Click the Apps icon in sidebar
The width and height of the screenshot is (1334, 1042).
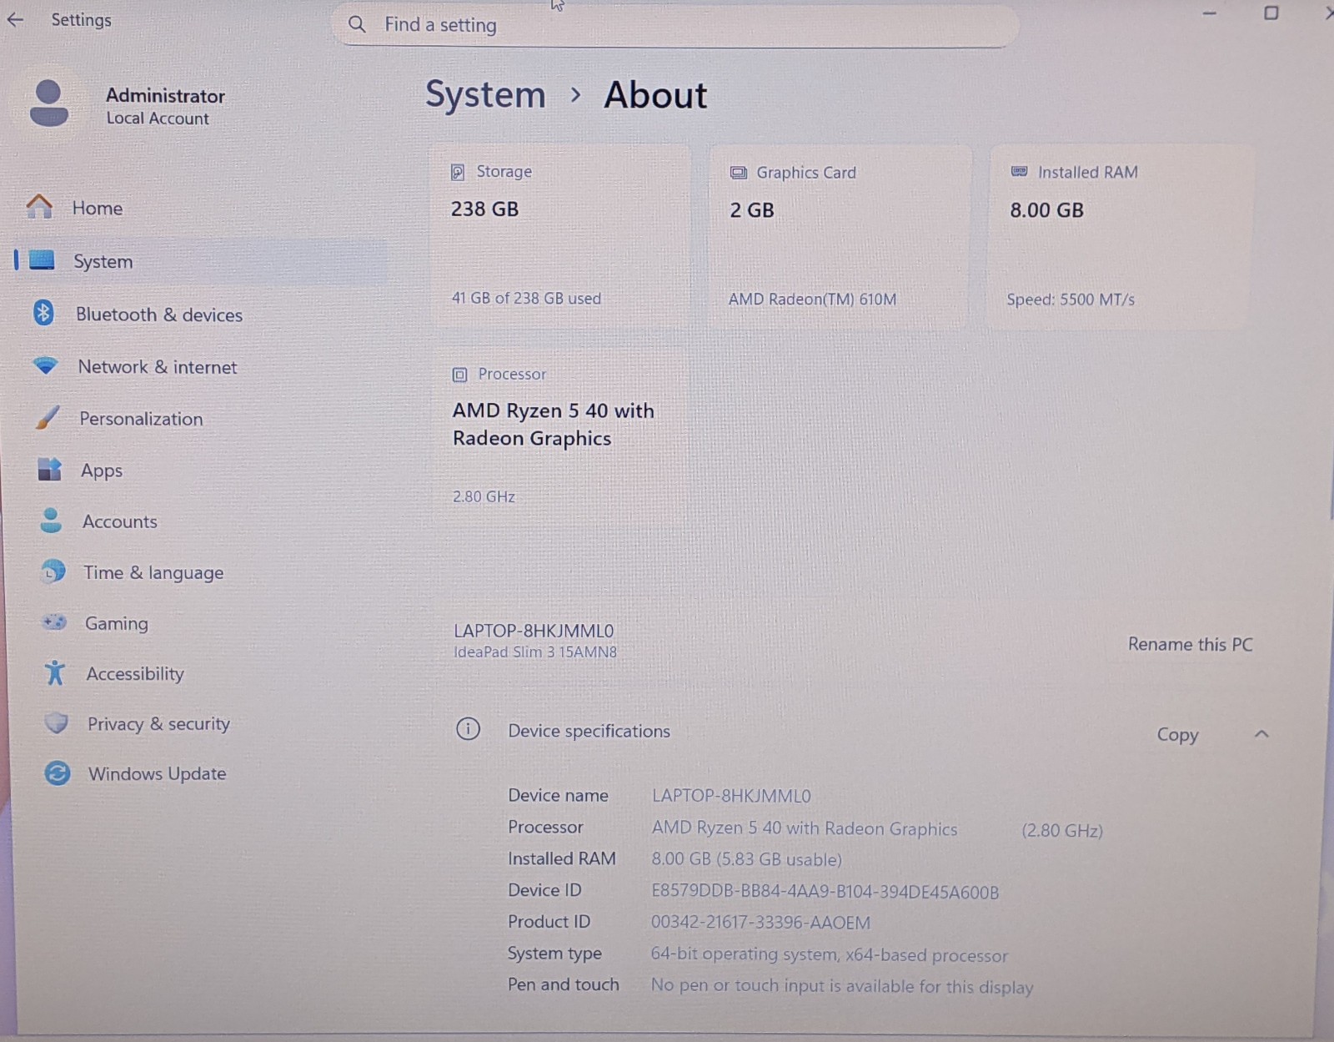(x=50, y=469)
